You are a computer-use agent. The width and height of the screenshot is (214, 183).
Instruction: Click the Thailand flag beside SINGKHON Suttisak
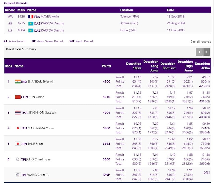click(x=18, y=112)
